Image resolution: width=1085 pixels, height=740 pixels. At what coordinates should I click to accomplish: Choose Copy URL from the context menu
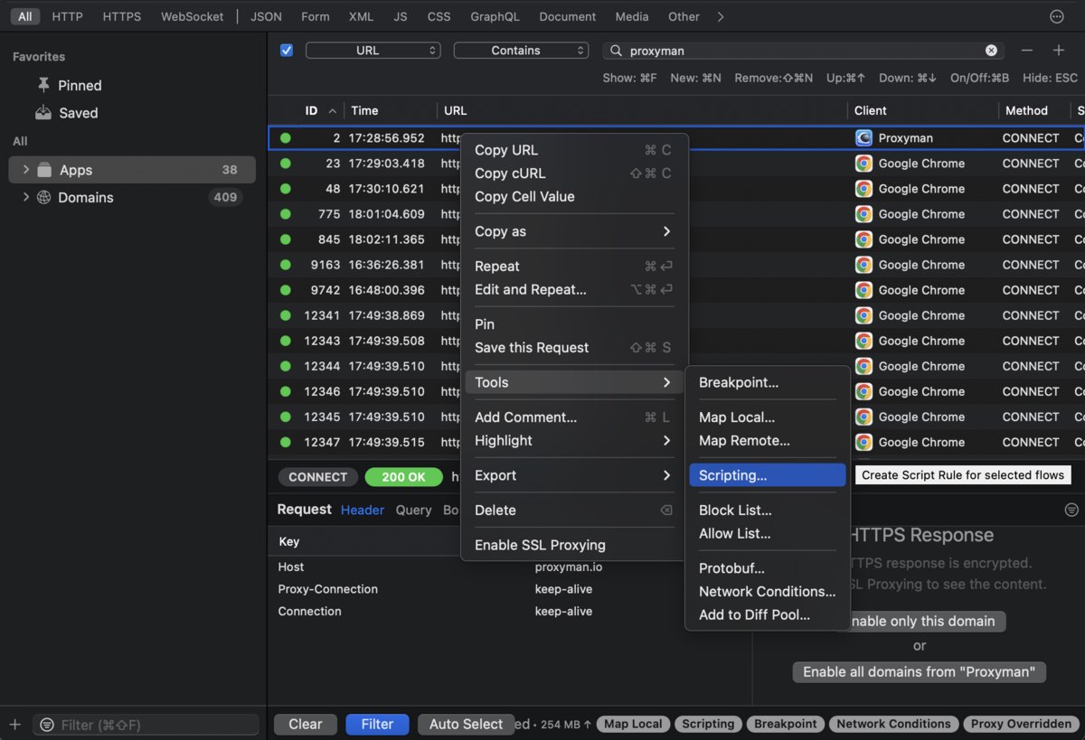(x=573, y=150)
